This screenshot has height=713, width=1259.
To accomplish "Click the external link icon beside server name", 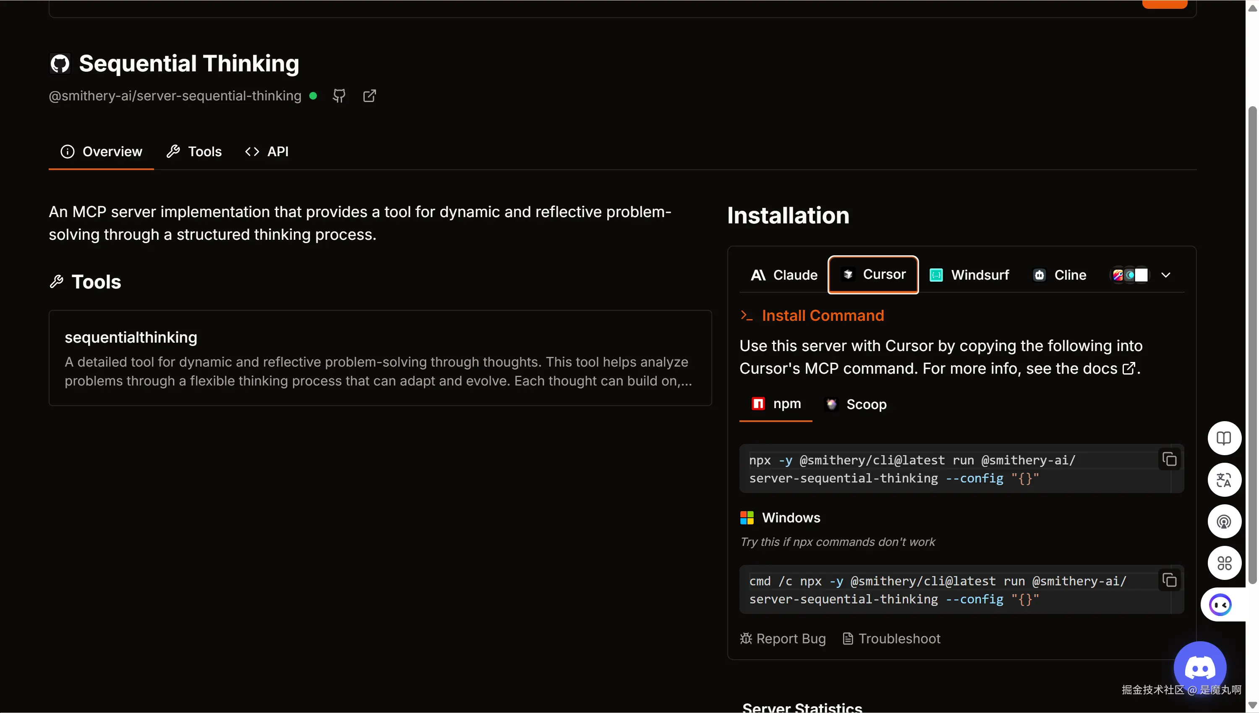I will click(x=369, y=96).
